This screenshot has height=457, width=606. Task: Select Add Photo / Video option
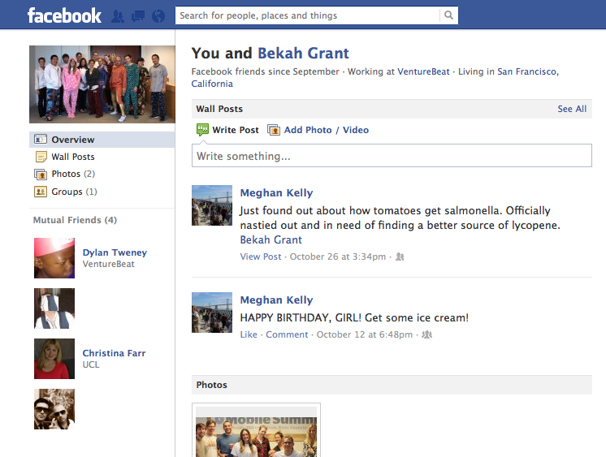click(x=327, y=130)
